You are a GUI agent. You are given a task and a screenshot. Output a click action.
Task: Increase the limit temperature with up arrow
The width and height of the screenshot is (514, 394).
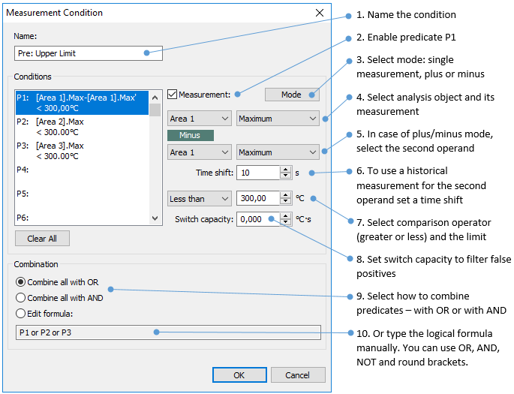tap(286, 195)
